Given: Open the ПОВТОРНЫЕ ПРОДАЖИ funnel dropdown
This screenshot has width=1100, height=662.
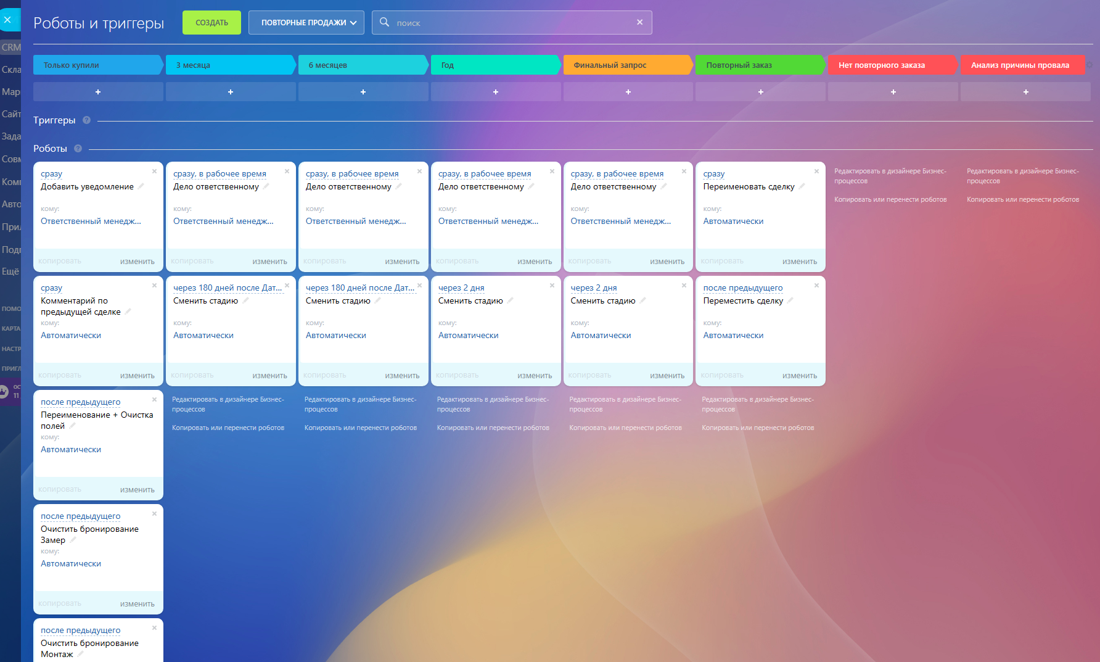Looking at the screenshot, I should (306, 22).
